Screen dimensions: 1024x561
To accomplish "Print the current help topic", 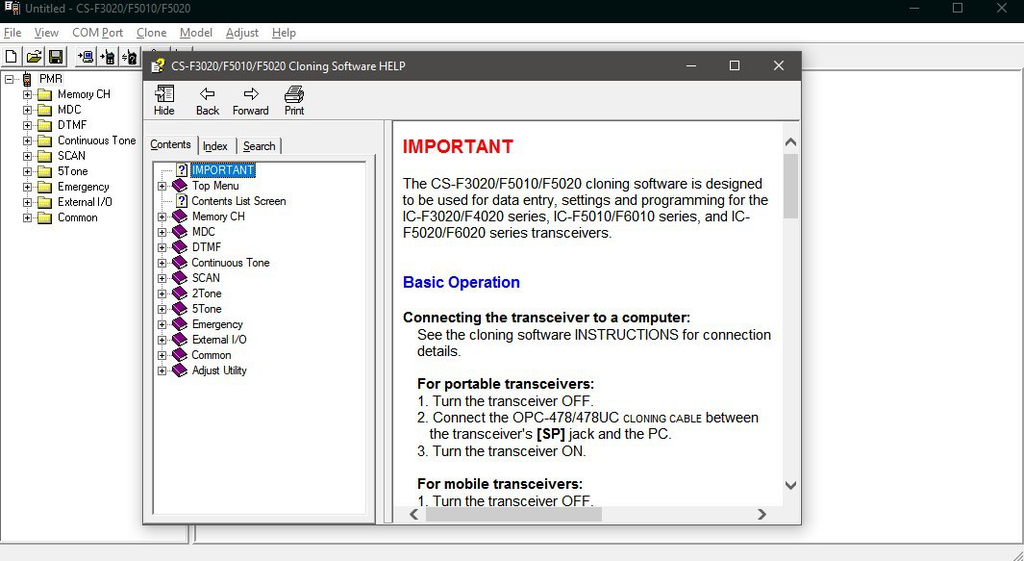I will click(x=294, y=101).
